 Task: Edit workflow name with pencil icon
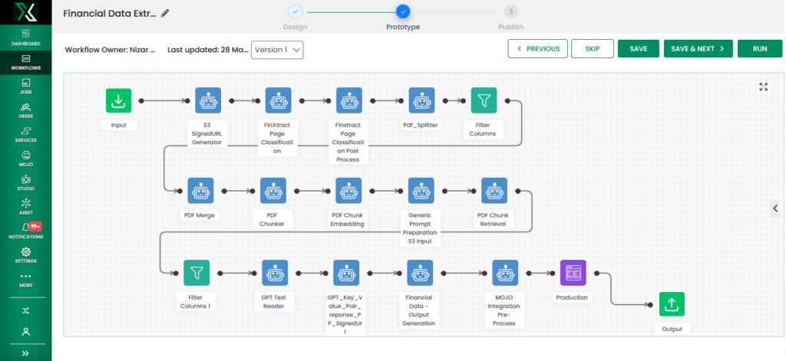click(x=165, y=14)
